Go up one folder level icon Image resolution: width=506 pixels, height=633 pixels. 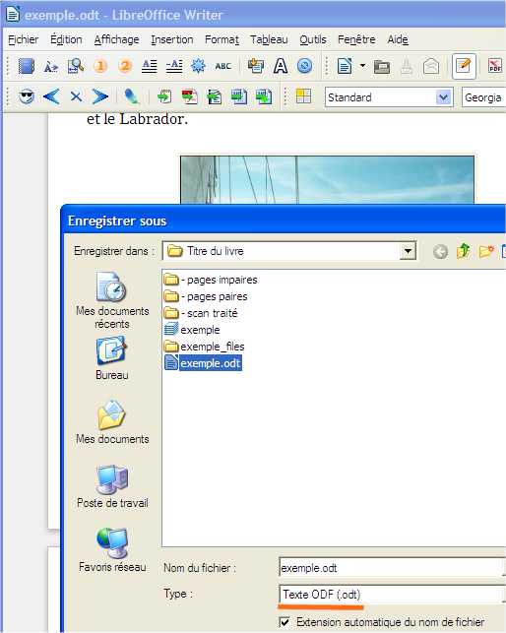[464, 251]
